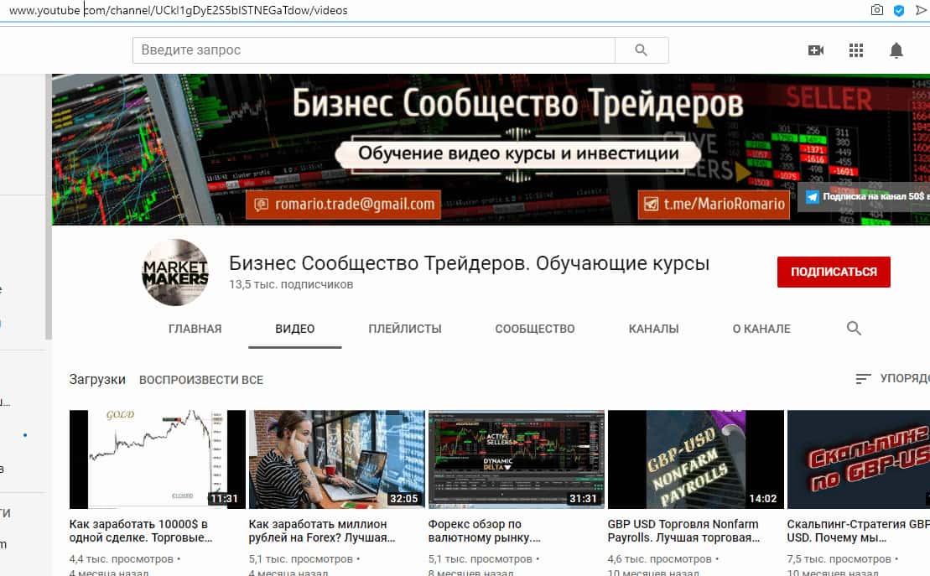Click the 7,5 тыс. просмотров text
The image size is (930, 576).
(839, 558)
